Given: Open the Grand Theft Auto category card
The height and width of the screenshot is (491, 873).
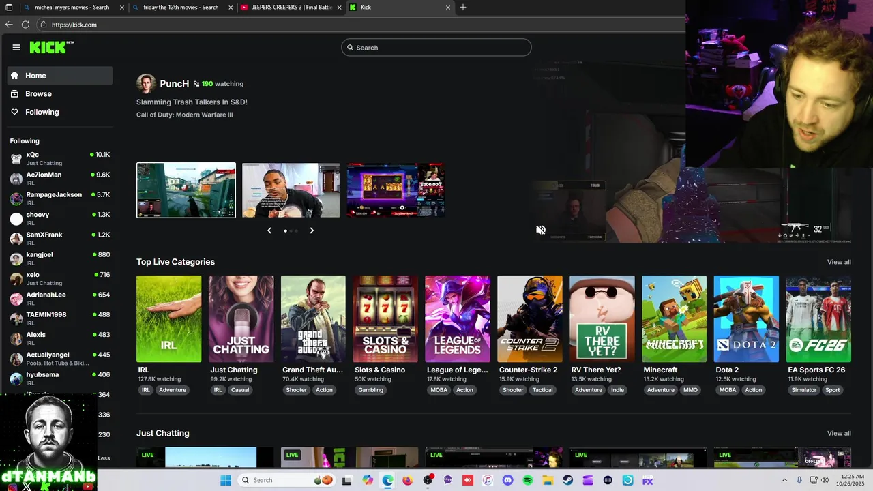Looking at the screenshot, I should click(x=313, y=318).
